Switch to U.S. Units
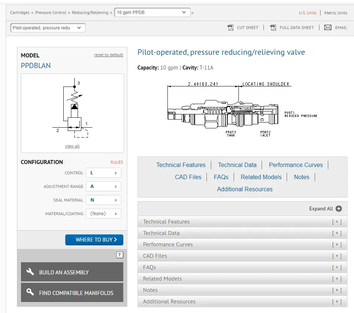This screenshot has width=354, height=313. [308, 13]
